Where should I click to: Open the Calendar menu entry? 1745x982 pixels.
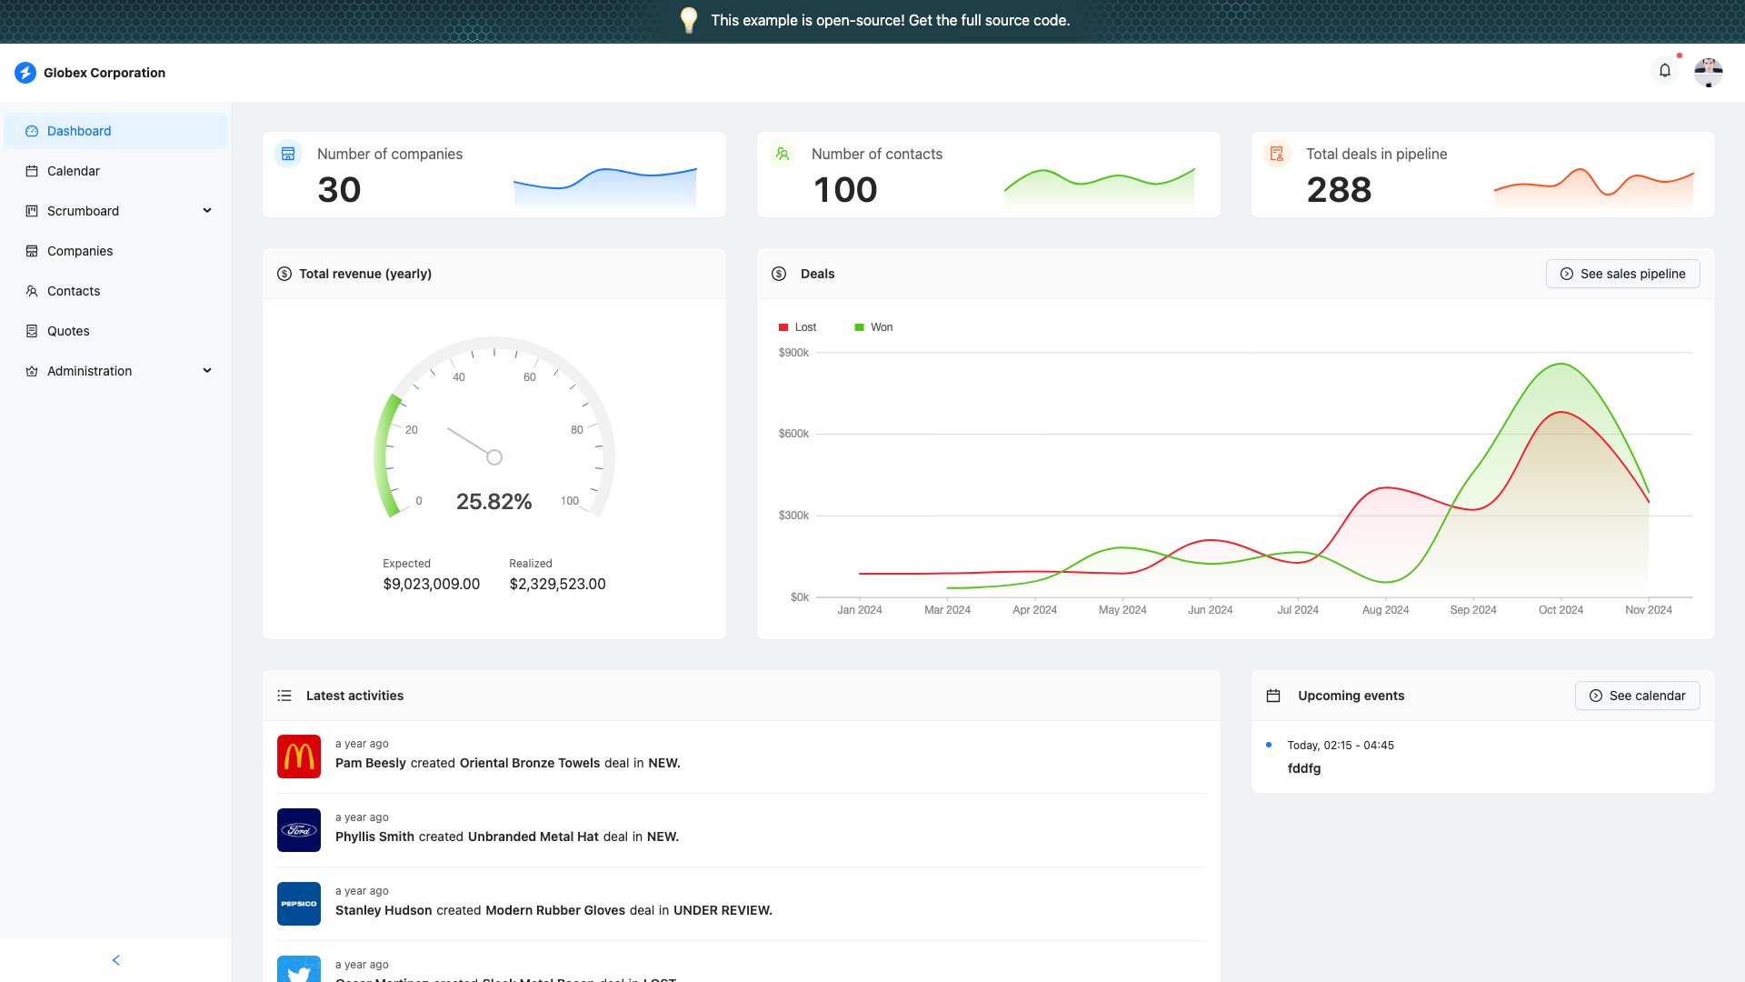point(74,171)
